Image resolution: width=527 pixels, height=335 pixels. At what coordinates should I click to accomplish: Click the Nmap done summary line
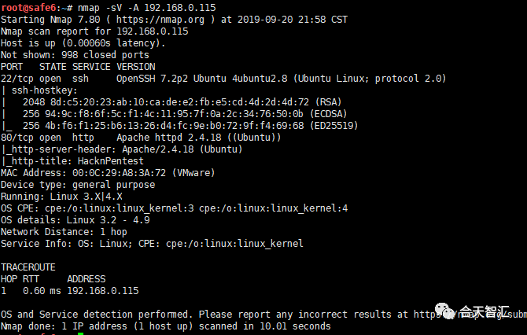coord(166,326)
